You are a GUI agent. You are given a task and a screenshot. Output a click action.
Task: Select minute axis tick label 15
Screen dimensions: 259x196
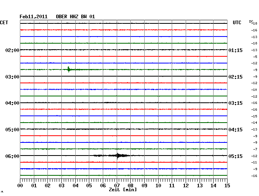pos(227,186)
